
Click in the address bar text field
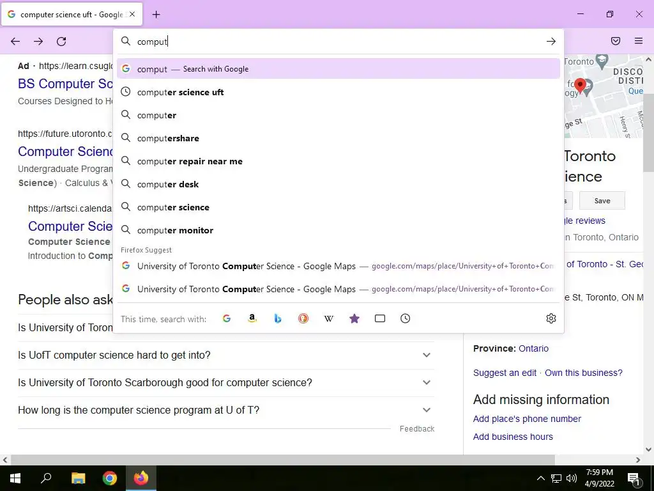tap(338, 42)
